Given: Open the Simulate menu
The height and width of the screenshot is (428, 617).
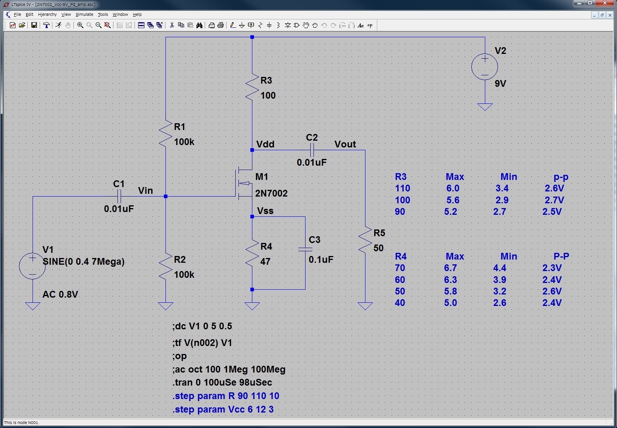Looking at the screenshot, I should [x=85, y=14].
